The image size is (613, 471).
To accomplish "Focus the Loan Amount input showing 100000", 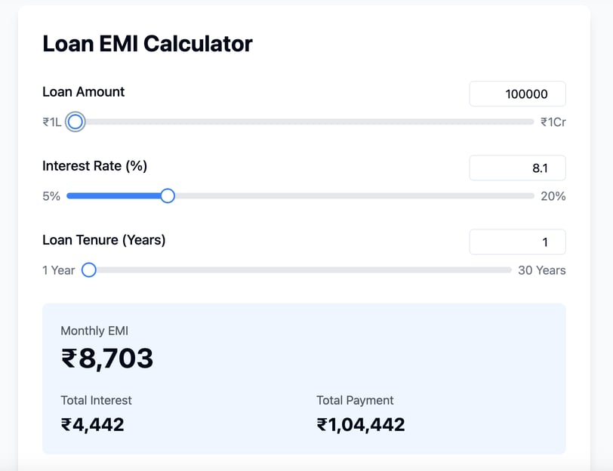I will [x=517, y=94].
